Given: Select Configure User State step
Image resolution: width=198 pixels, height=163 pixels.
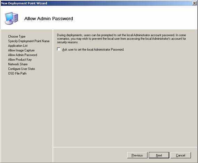Looking at the screenshot, I should [x=22, y=69].
